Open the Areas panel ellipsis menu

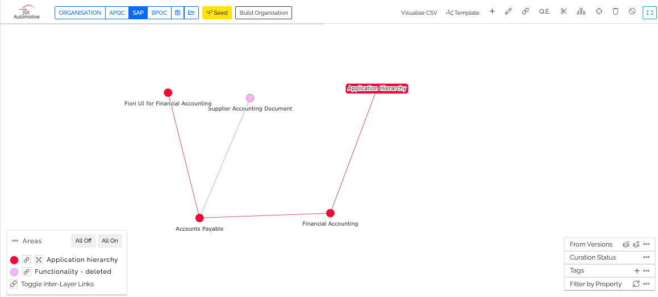(x=15, y=241)
